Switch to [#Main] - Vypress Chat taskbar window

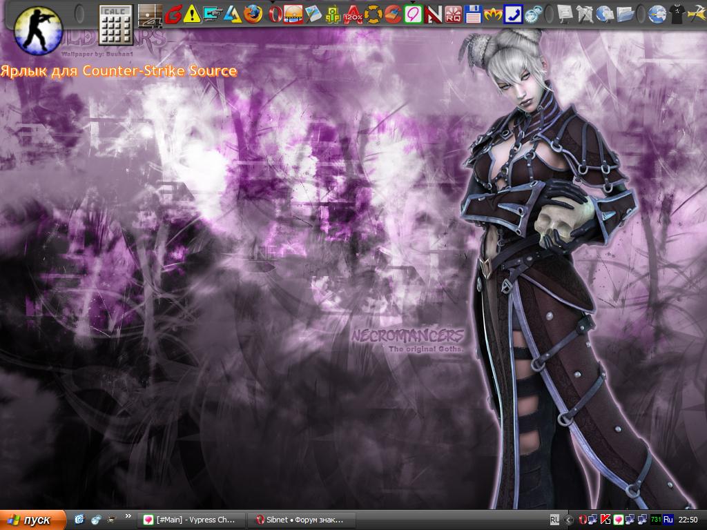click(191, 520)
